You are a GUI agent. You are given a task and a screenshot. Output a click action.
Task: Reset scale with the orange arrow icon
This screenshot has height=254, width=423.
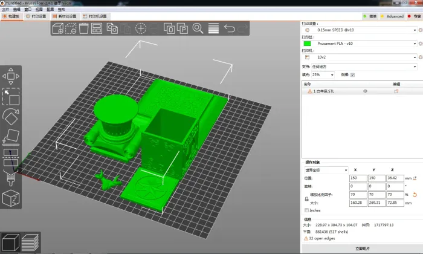tap(415, 194)
